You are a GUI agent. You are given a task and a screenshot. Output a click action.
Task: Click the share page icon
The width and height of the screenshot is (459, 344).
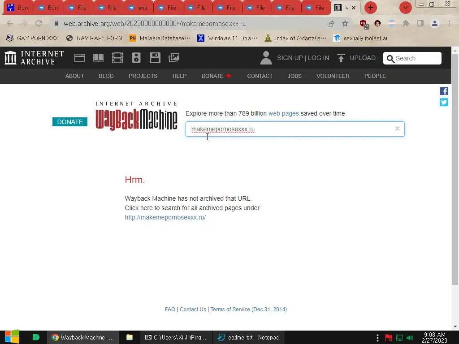point(331,23)
